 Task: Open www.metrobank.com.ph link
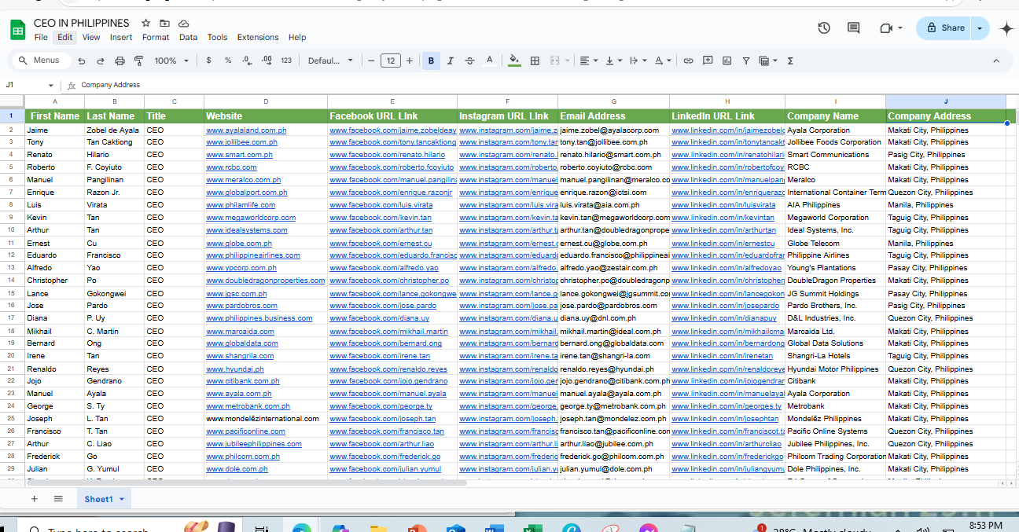pyautogui.click(x=248, y=406)
